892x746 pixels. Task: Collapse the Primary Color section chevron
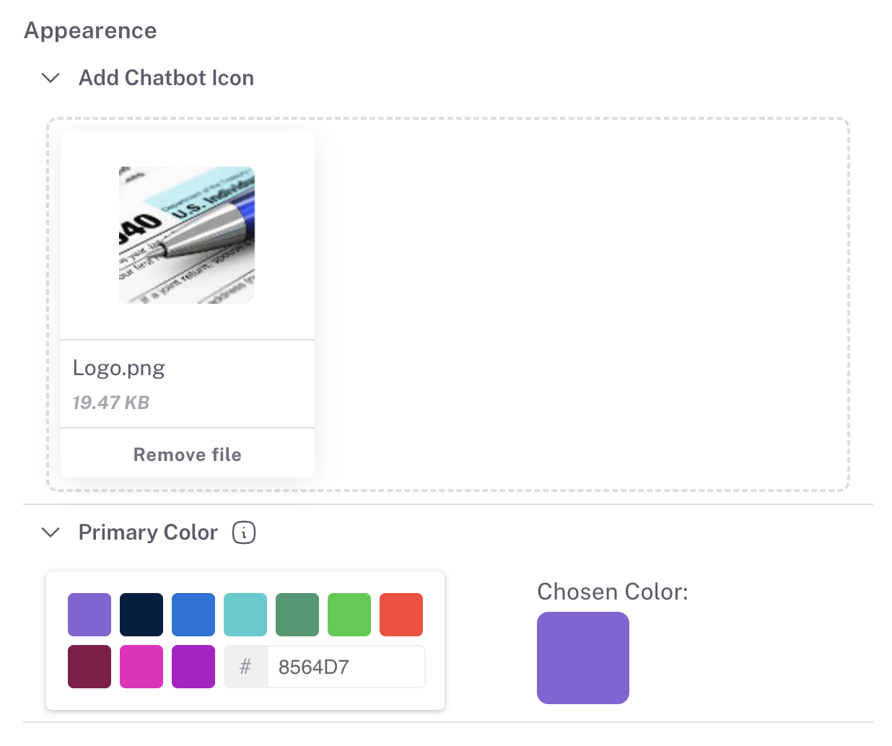coord(51,532)
